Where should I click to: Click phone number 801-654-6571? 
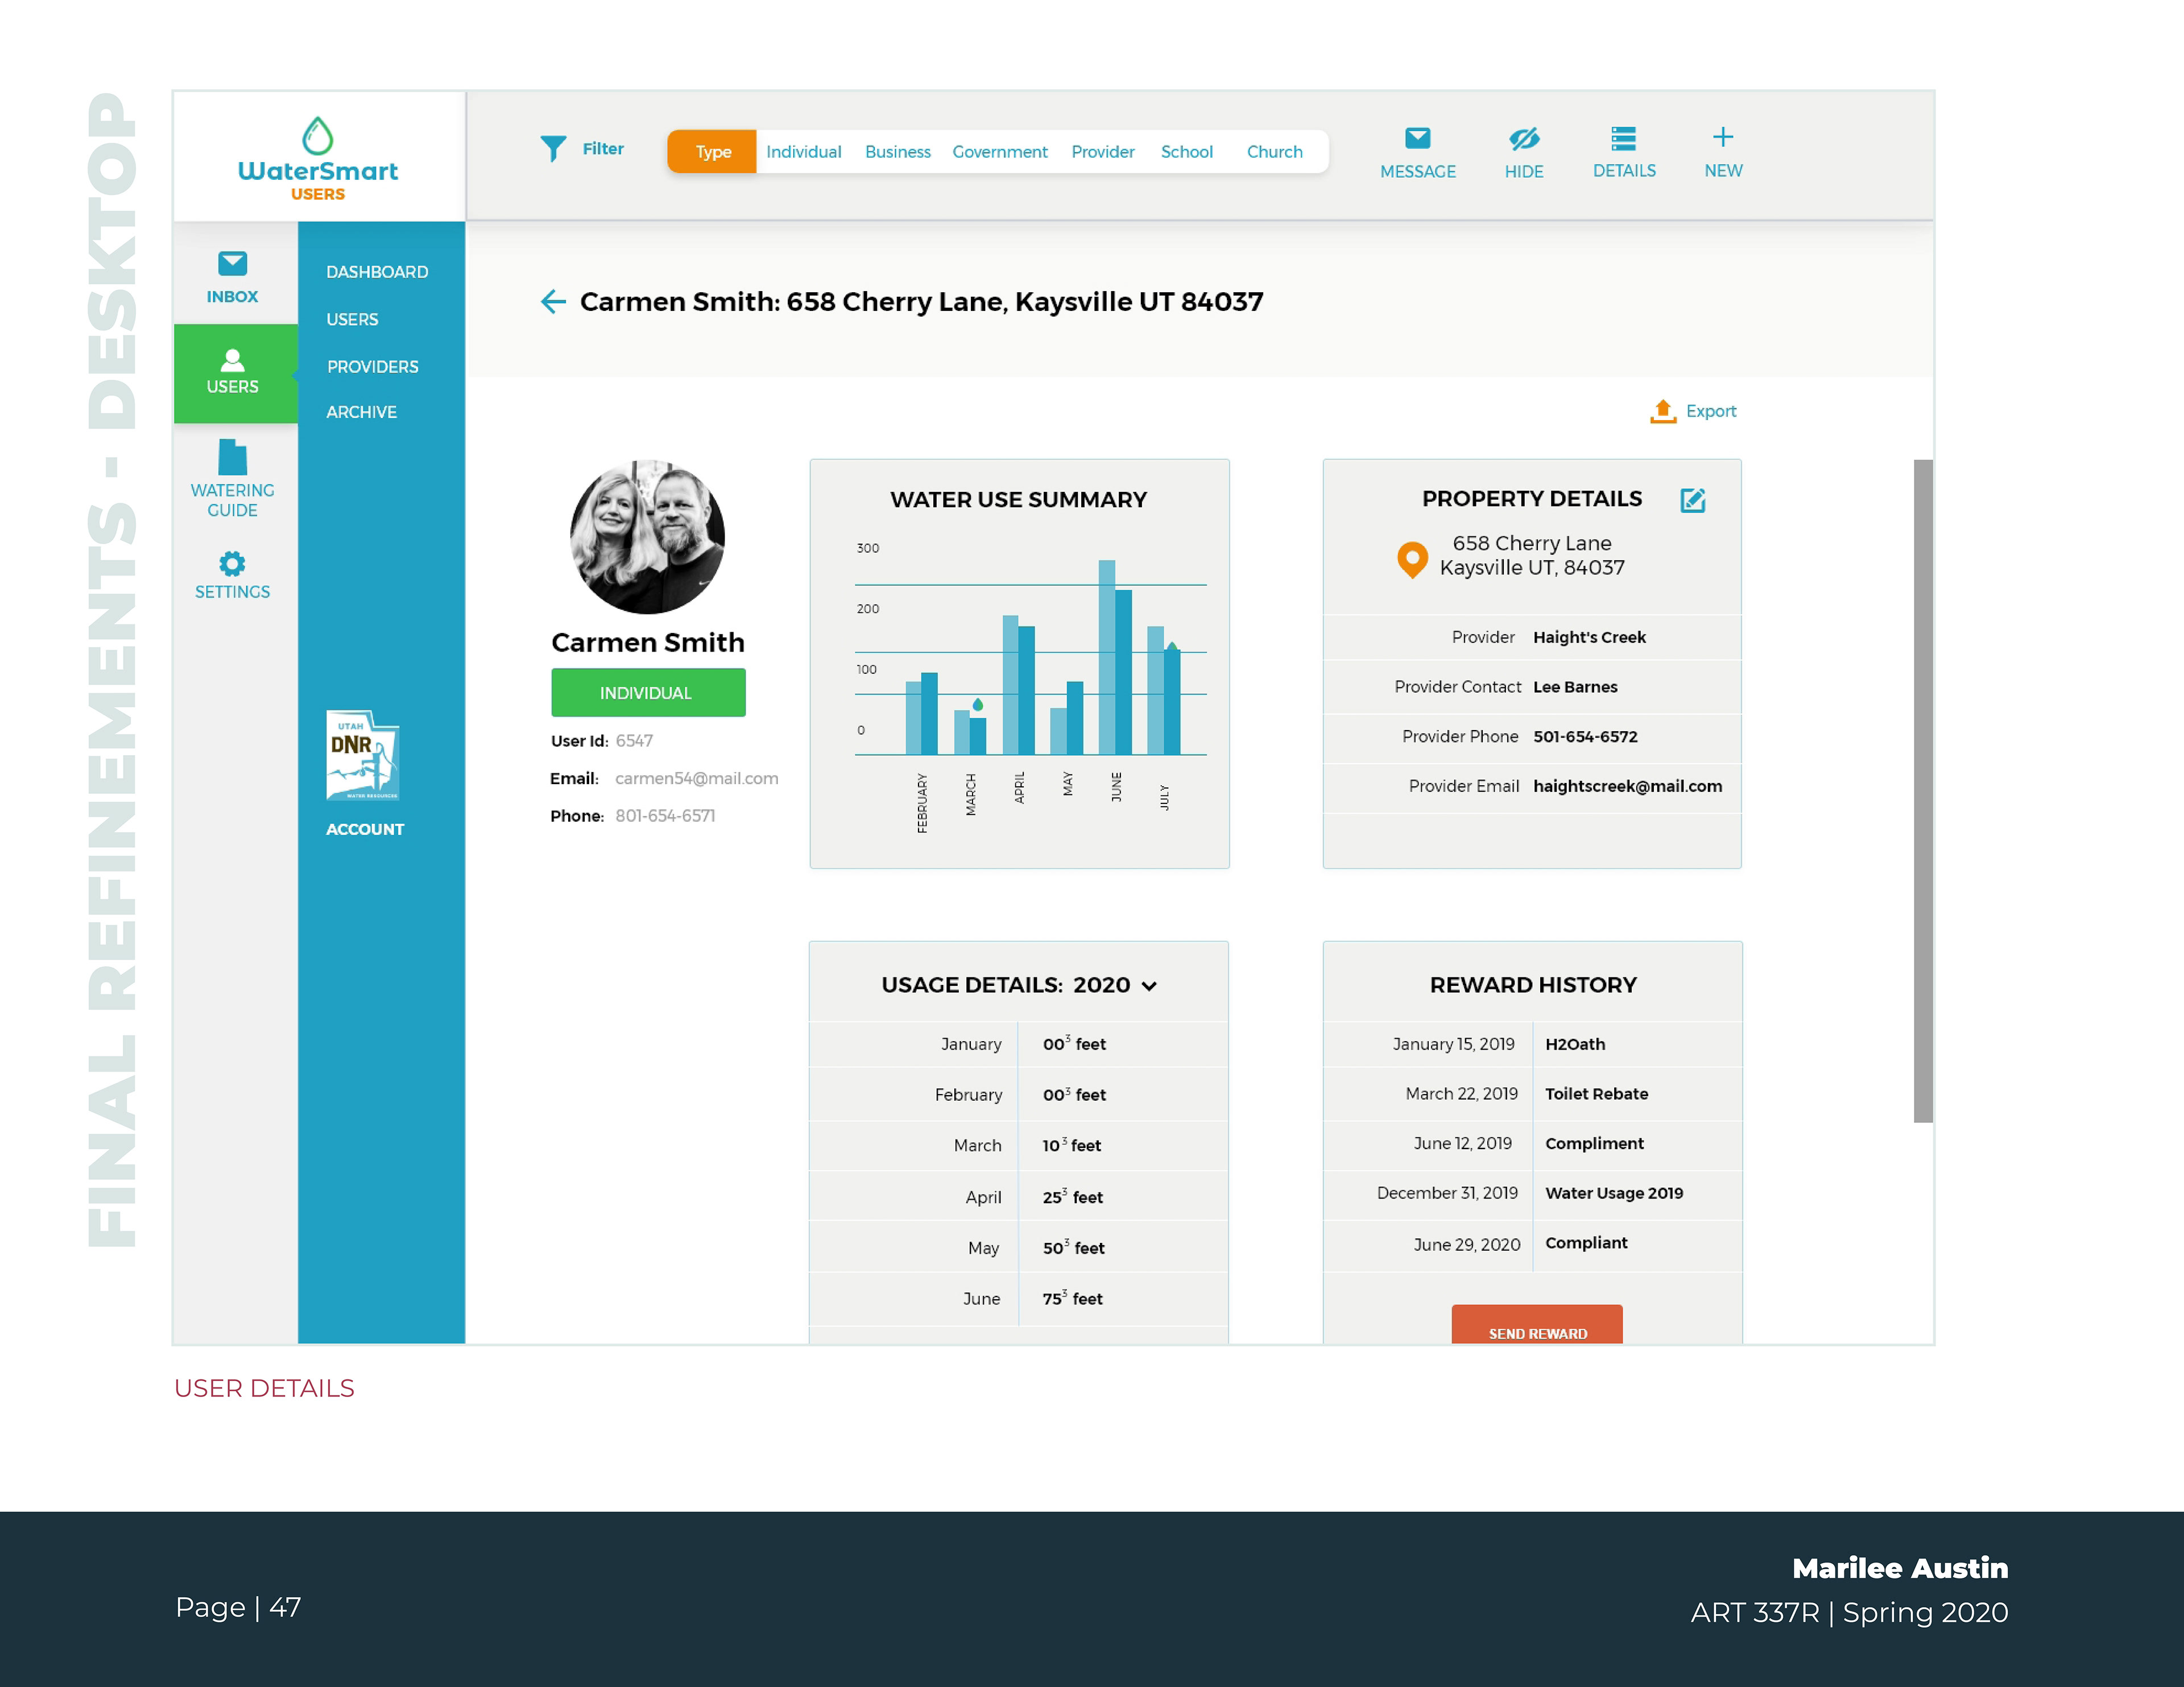[x=665, y=816]
